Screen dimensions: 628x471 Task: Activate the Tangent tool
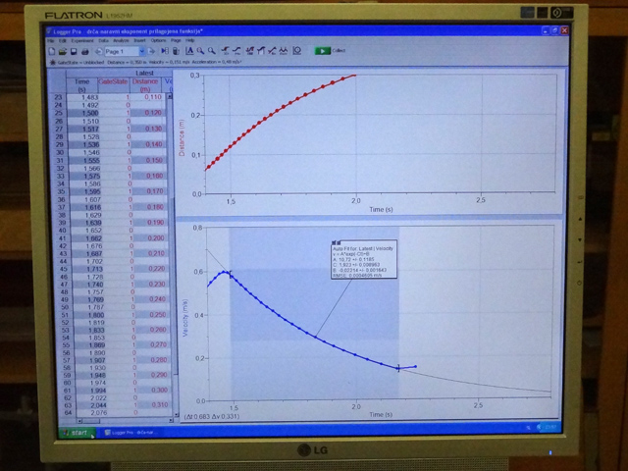pos(237,50)
